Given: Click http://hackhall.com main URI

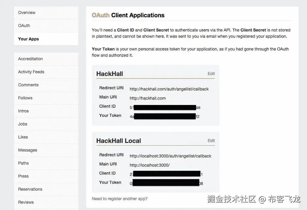Looking at the screenshot, I should tap(148, 98).
